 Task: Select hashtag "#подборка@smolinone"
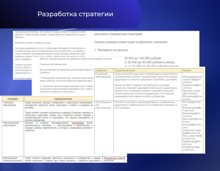(191, 148)
